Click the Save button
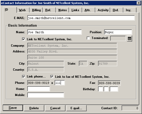This screenshot has width=142, height=114. [x=13, y=108]
